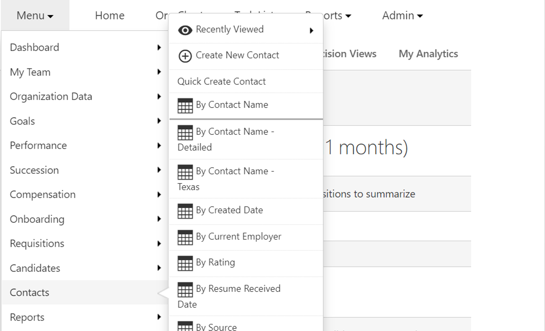
Task: Click the grid icon for By Resume Received Date
Action: click(185, 290)
